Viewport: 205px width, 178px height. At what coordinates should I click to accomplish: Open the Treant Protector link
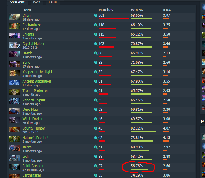35,91
